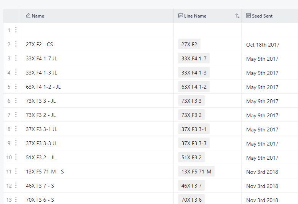Open the three-dot menu for row 13

click(x=16, y=200)
